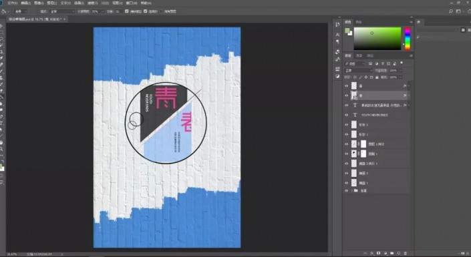471x257 pixels.
Task: Open the History panel icon in collapsed dock
Action: [337, 25]
